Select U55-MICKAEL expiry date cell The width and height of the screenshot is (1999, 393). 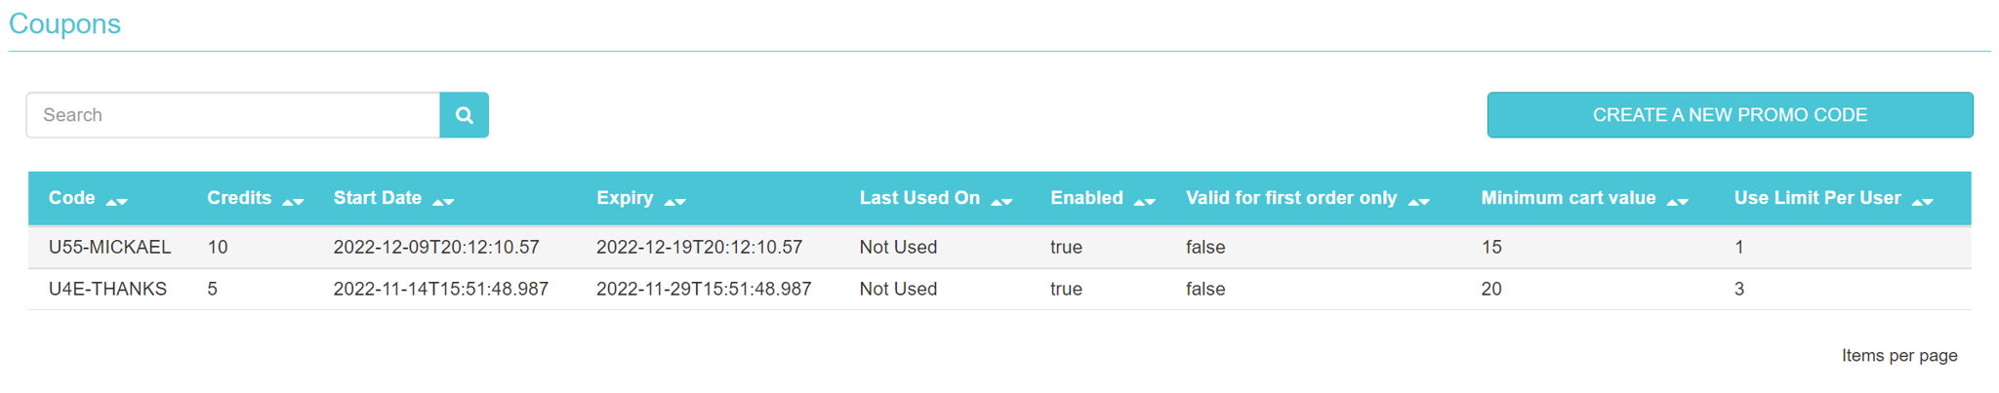699,248
